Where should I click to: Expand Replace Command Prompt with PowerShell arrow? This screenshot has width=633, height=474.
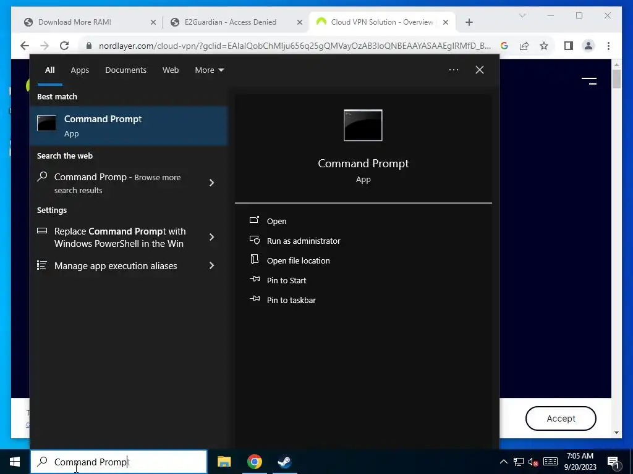point(211,237)
